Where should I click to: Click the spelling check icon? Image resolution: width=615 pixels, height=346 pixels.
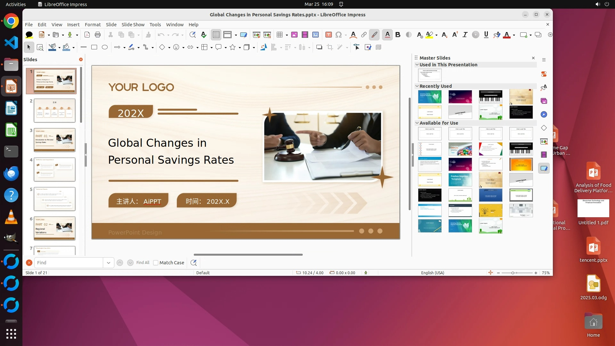click(203, 35)
